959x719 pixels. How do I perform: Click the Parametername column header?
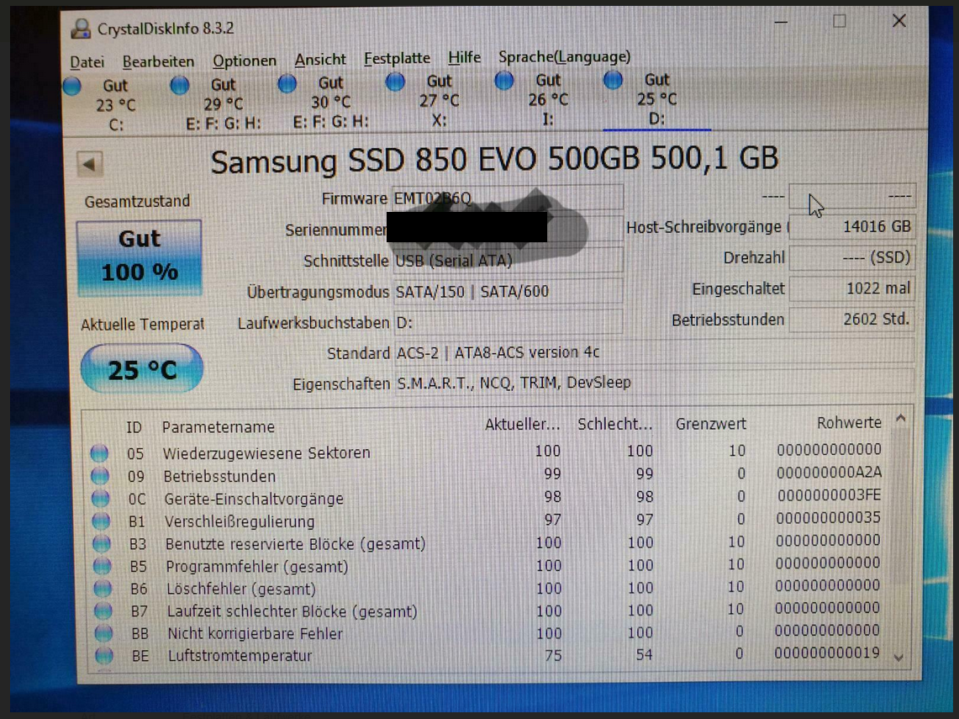pos(219,426)
